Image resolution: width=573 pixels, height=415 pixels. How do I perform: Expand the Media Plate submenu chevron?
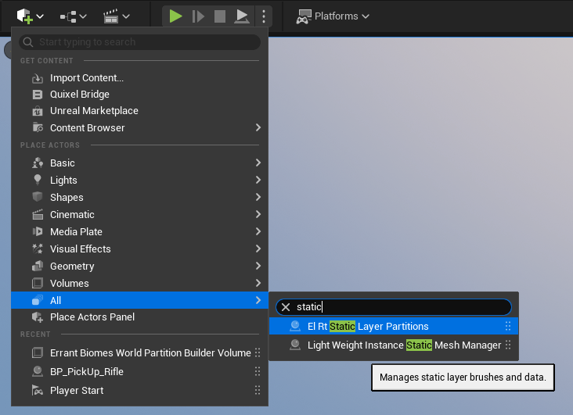point(258,231)
